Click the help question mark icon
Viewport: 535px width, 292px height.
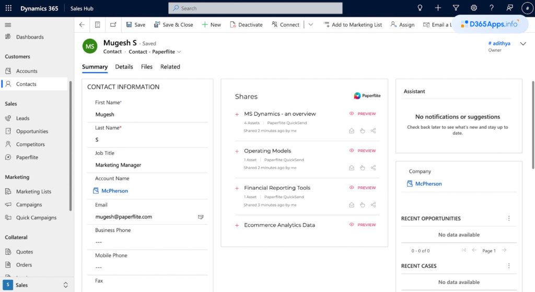tap(492, 8)
